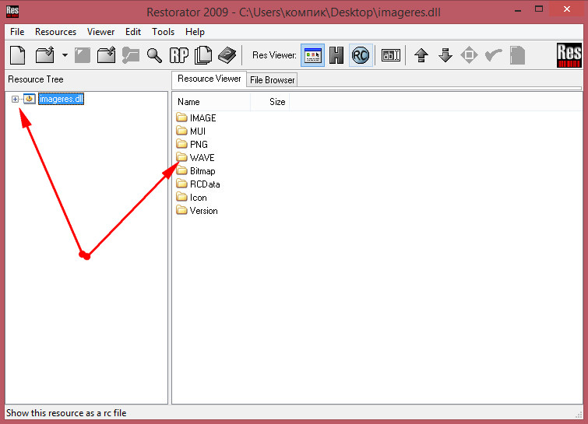Select the Icon folder
The width and height of the screenshot is (588, 424).
click(x=199, y=198)
